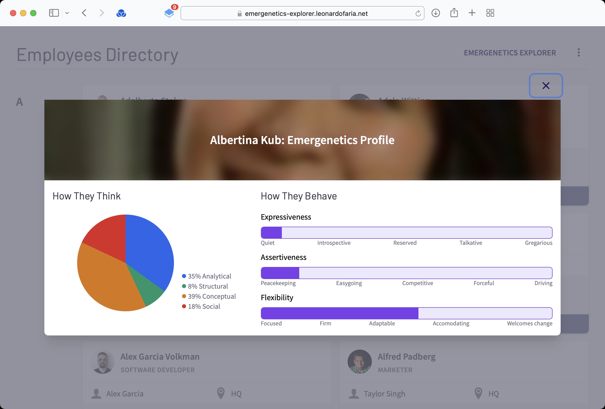This screenshot has width=605, height=409.
Task: Open the three-dot options menu
Action: (579, 53)
